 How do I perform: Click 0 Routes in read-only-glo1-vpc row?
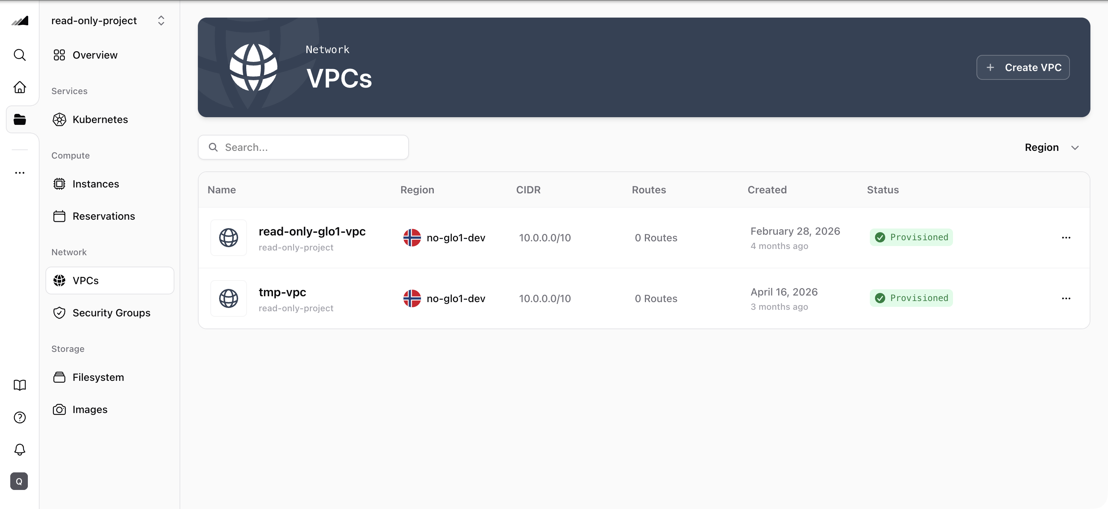[x=656, y=238]
